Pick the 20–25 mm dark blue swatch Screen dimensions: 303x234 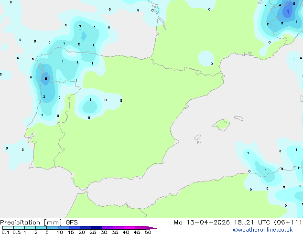click(86, 228)
